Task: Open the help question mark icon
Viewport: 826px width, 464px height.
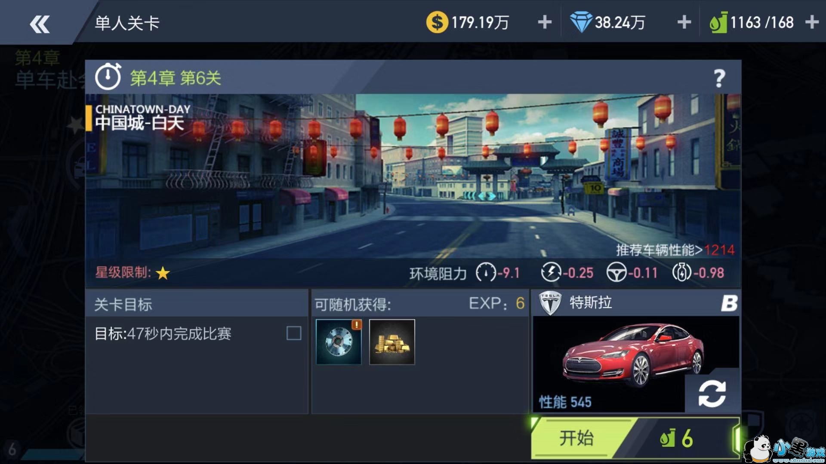Action: 719,79
